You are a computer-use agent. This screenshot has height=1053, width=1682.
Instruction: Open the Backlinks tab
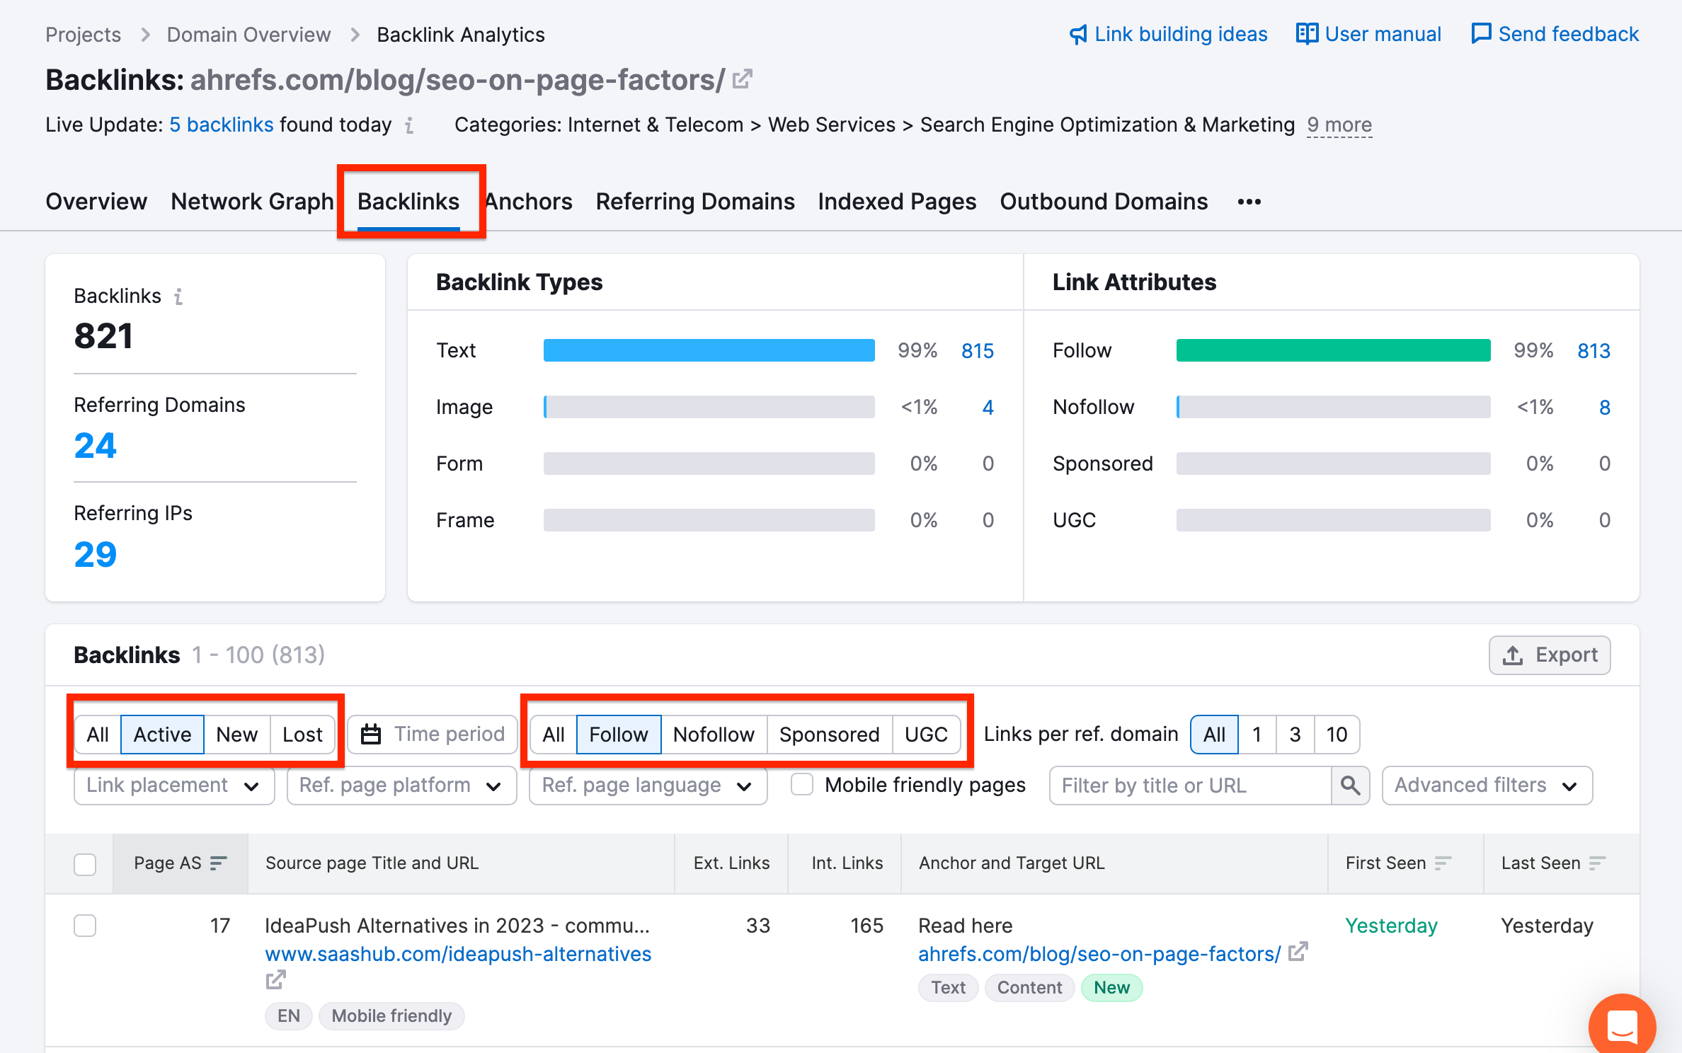coord(408,202)
